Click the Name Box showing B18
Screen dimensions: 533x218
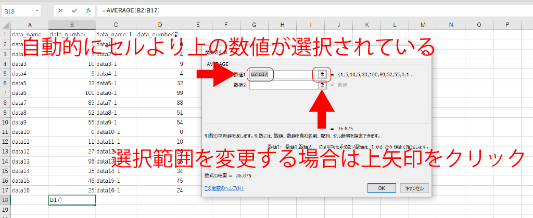[x=18, y=10]
